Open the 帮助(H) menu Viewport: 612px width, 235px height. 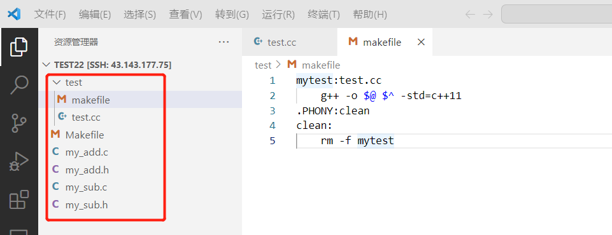[369, 15]
